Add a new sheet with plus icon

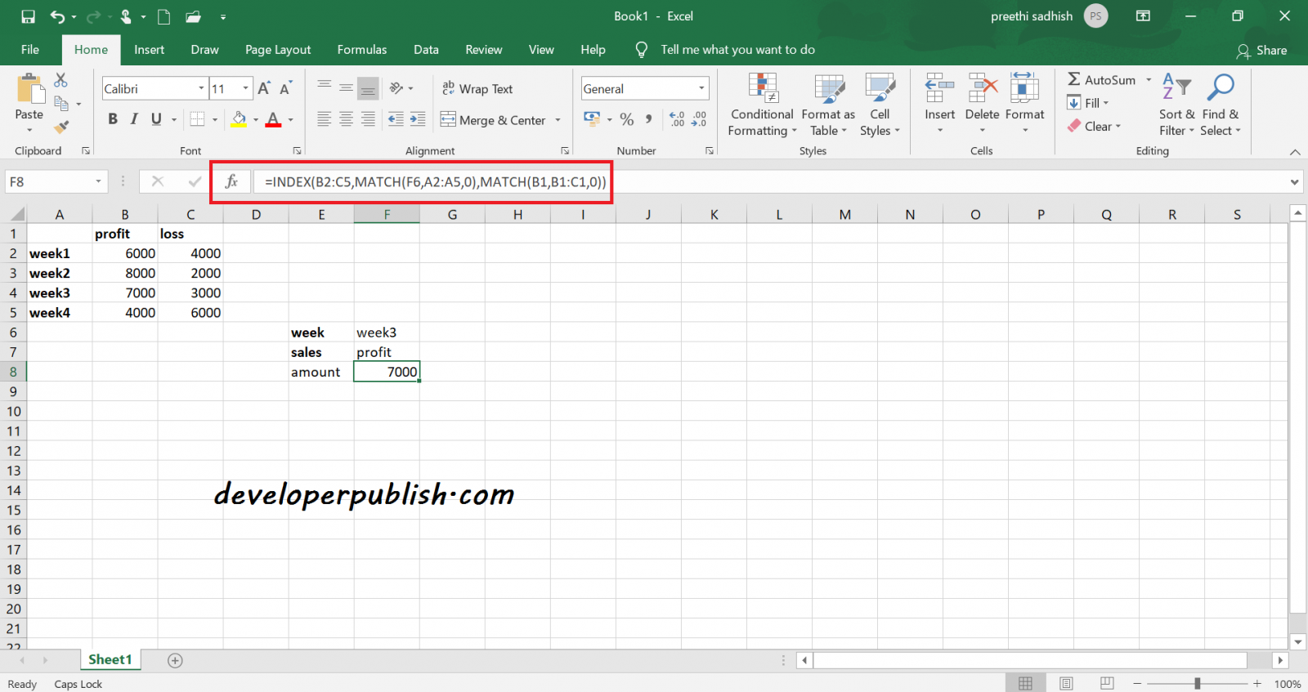pyautogui.click(x=175, y=660)
